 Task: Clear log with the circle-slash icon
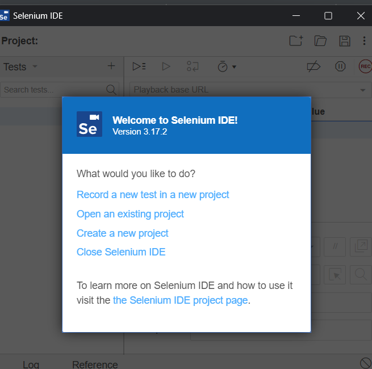366,363
